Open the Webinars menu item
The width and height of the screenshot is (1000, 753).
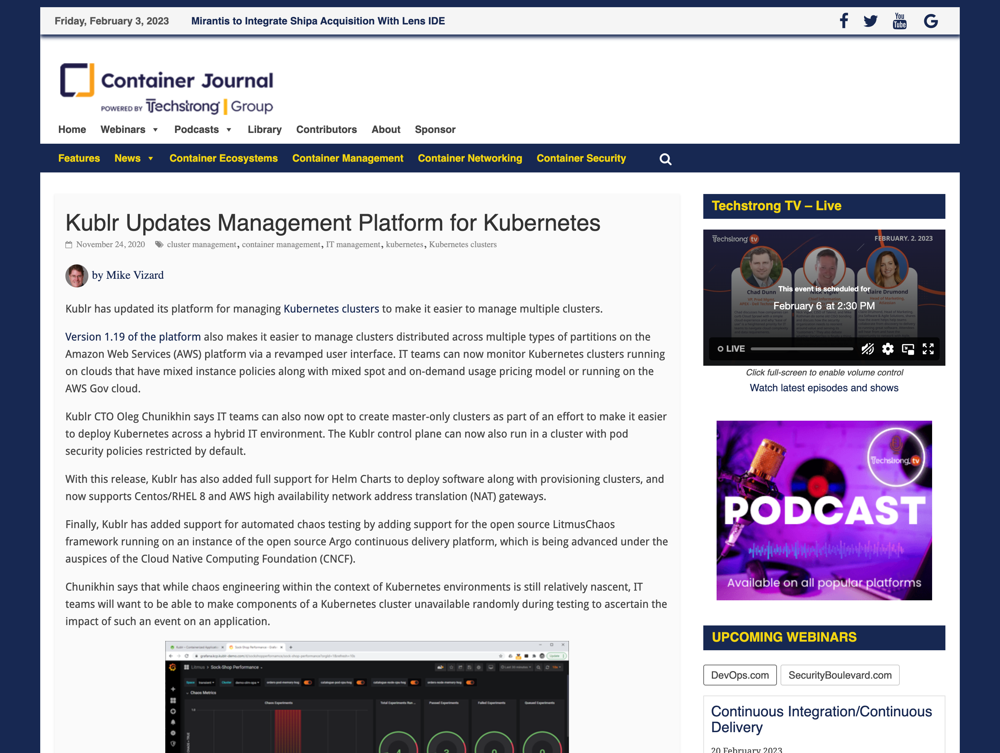point(123,129)
